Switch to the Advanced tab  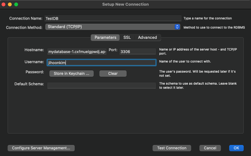pos(147,38)
